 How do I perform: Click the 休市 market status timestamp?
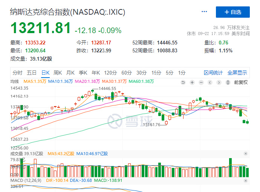tap(218, 34)
